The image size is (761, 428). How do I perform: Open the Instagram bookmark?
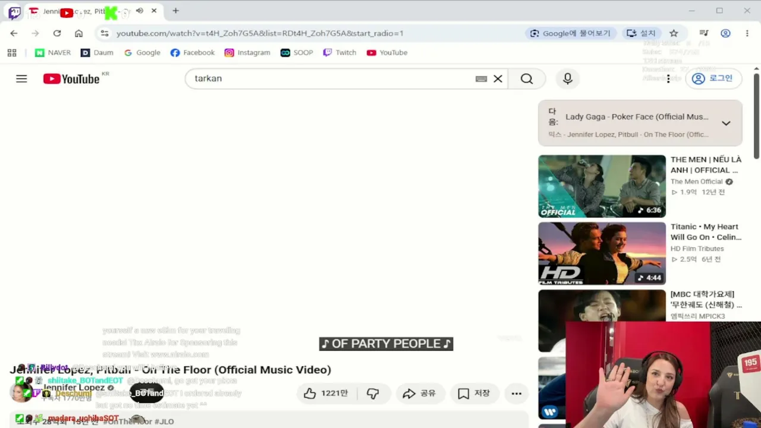click(x=247, y=53)
